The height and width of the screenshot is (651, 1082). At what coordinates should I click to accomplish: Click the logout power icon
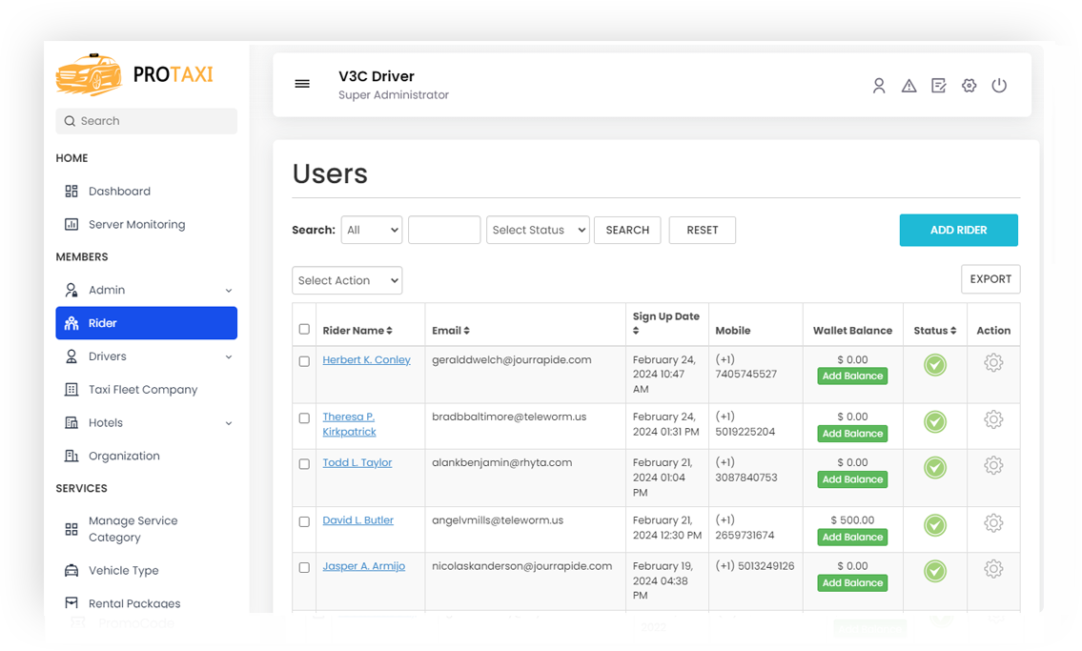(999, 85)
